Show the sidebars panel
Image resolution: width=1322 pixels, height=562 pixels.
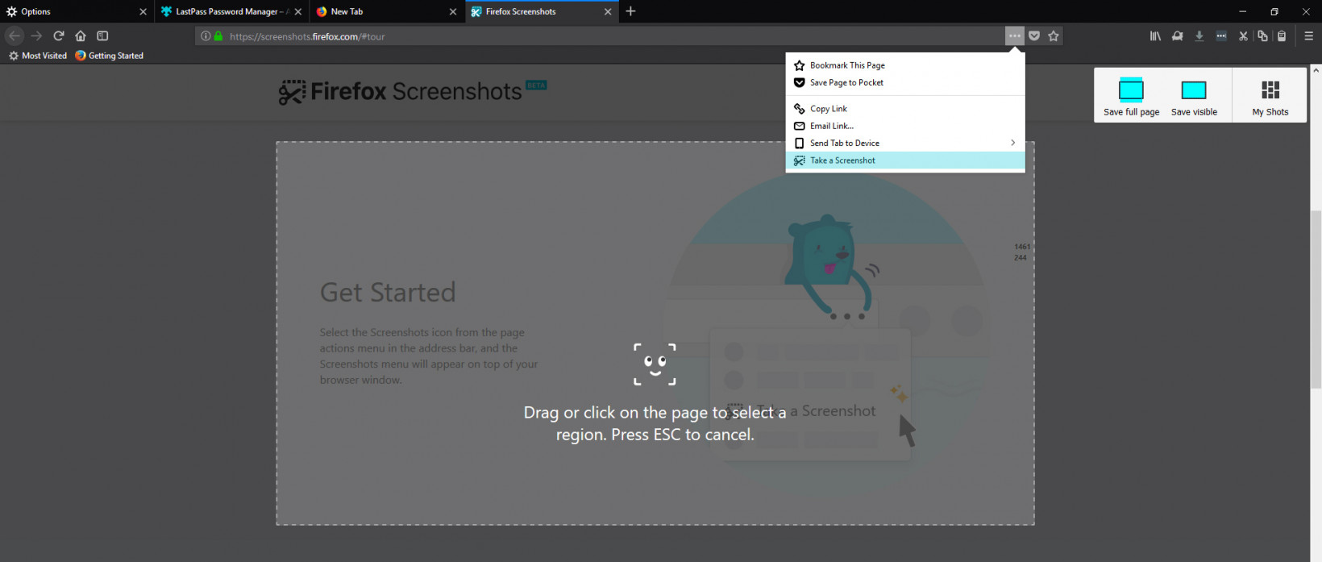pos(102,35)
